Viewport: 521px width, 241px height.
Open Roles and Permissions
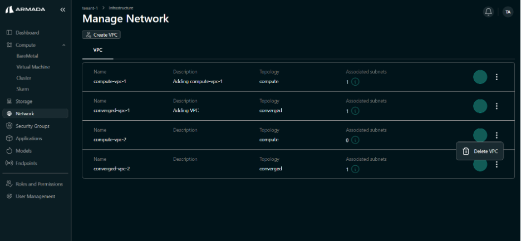pos(39,184)
